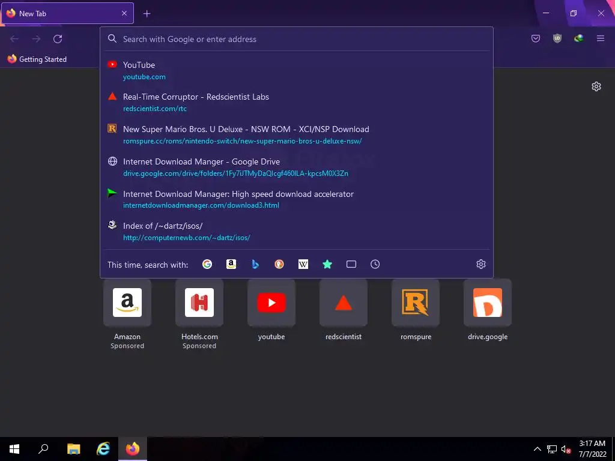Open the new tab personalize gear
Image resolution: width=615 pixels, height=461 pixels.
596,86
